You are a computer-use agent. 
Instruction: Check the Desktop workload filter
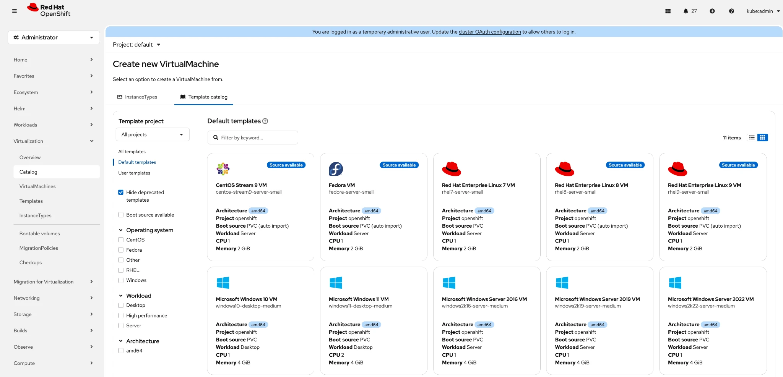[121, 306]
